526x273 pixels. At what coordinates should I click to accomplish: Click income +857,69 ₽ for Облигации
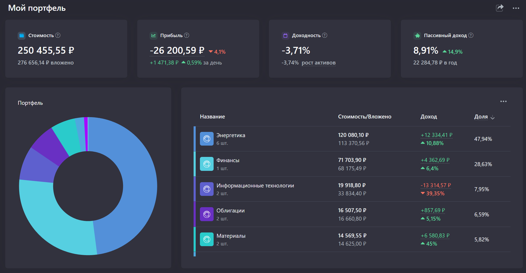tap(433, 210)
